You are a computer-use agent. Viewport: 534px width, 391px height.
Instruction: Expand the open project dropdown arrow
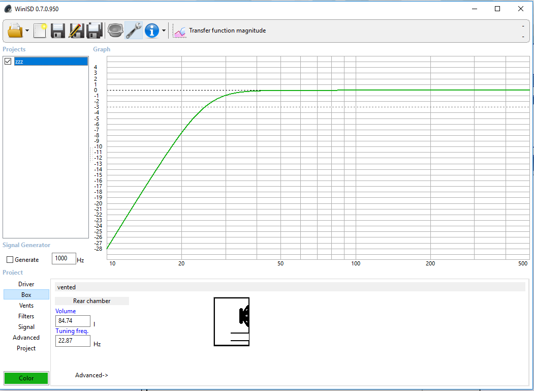tap(27, 31)
